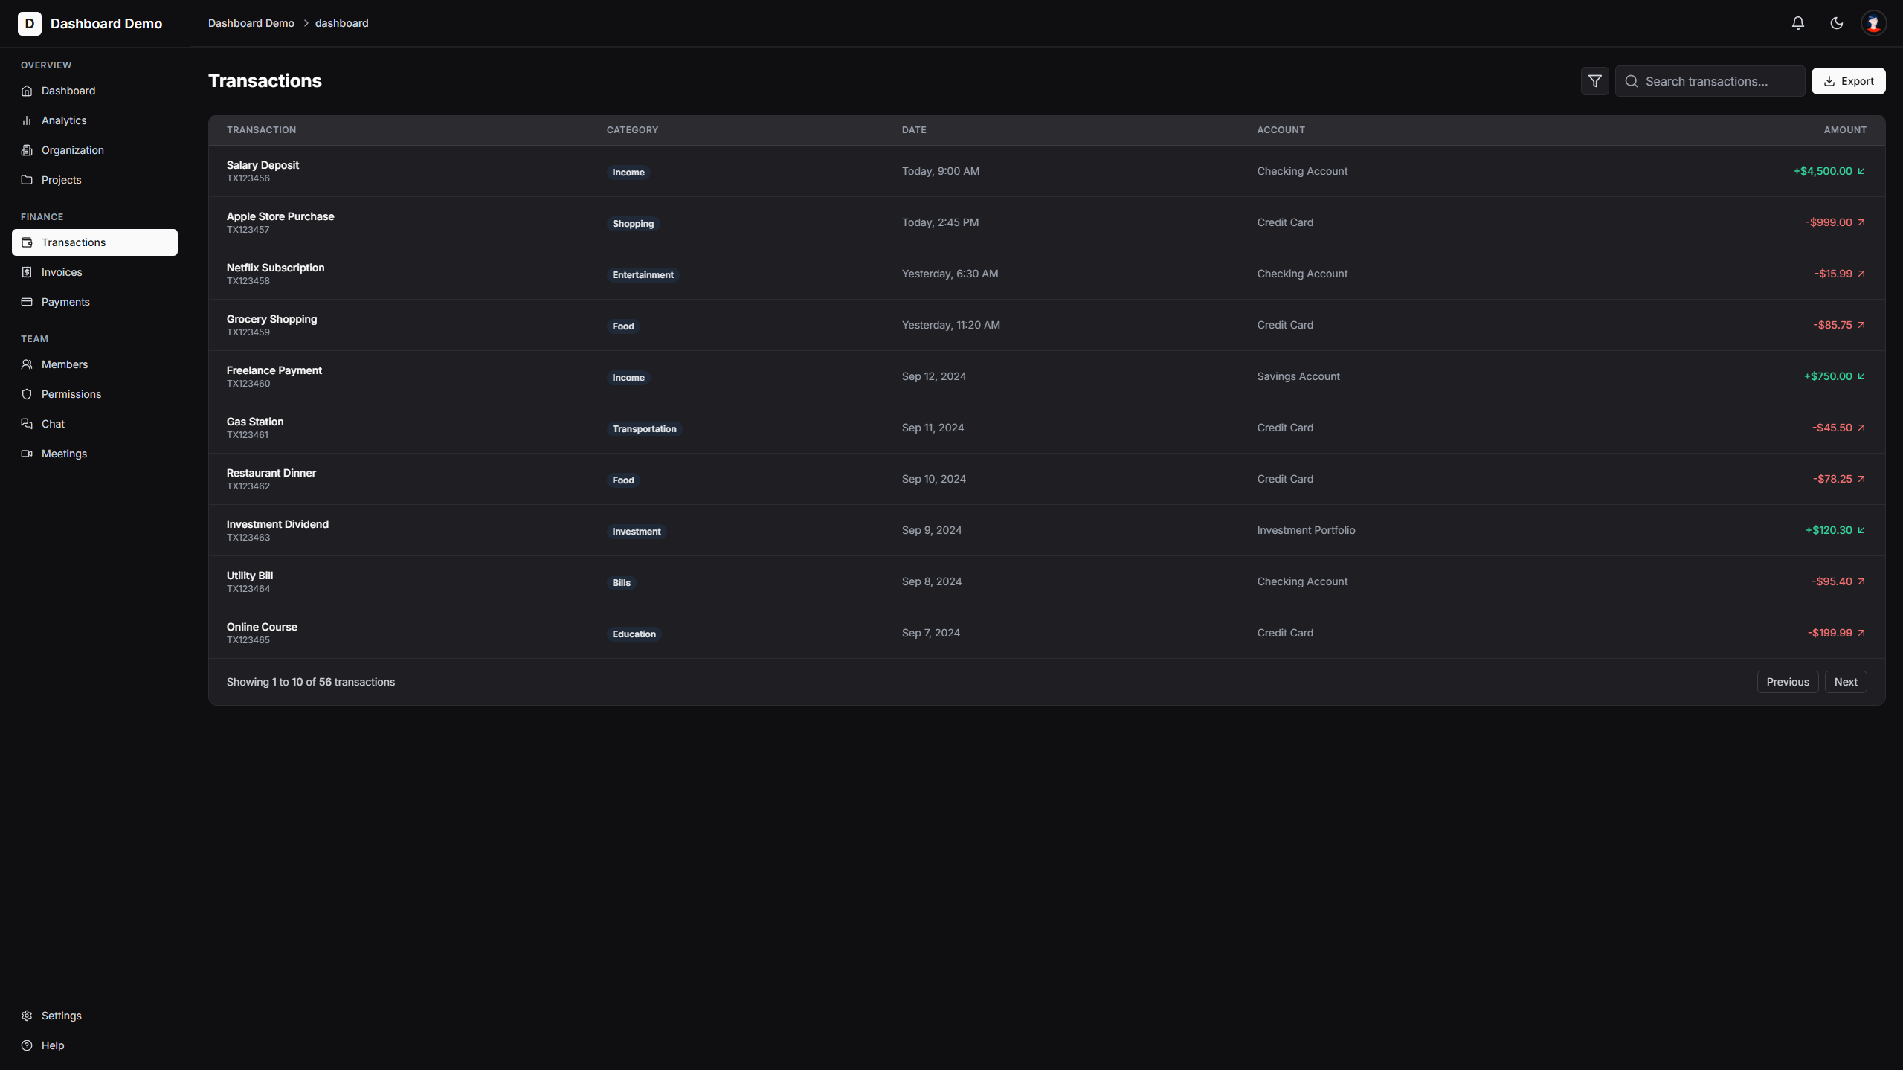Screen dimensions: 1903x1070
Task: Go to Next page of transactions
Action: (x=1845, y=682)
